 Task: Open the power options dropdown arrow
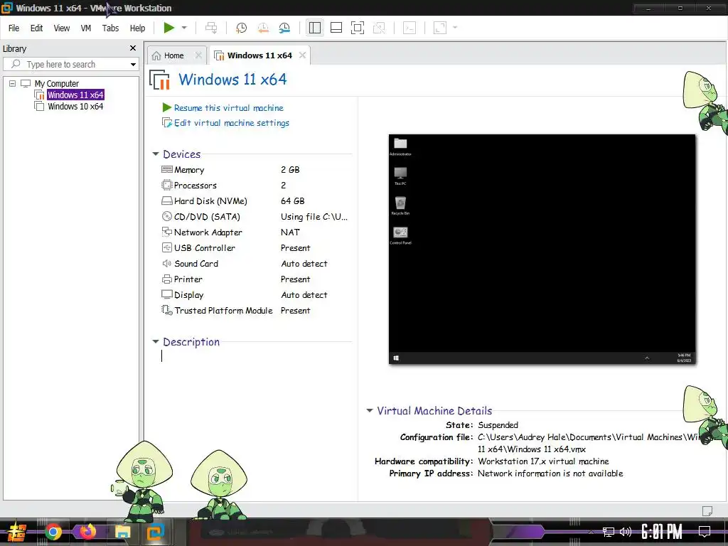point(184,28)
